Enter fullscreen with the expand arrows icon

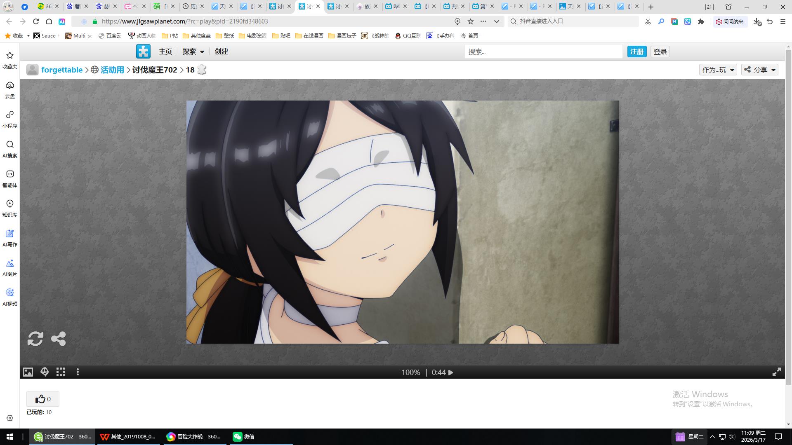(776, 372)
